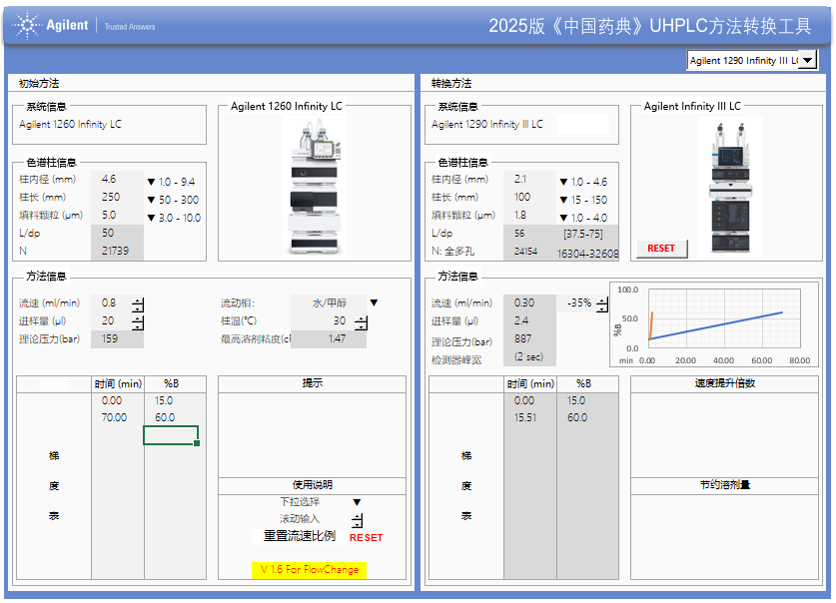Click the initial column inner diameter value 4.6
Screen dimensions: 836x603
[109, 180]
